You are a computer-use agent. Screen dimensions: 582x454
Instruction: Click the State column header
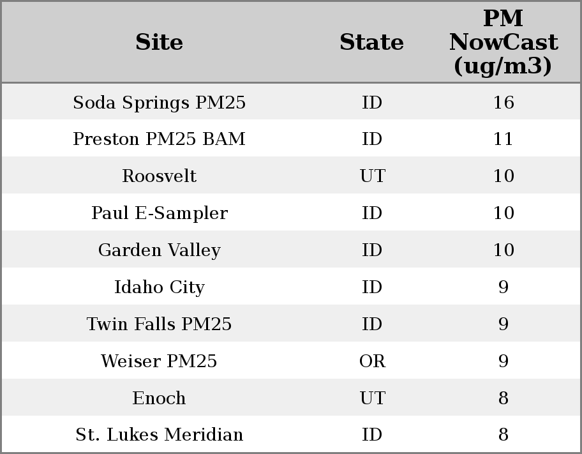pos(371,42)
